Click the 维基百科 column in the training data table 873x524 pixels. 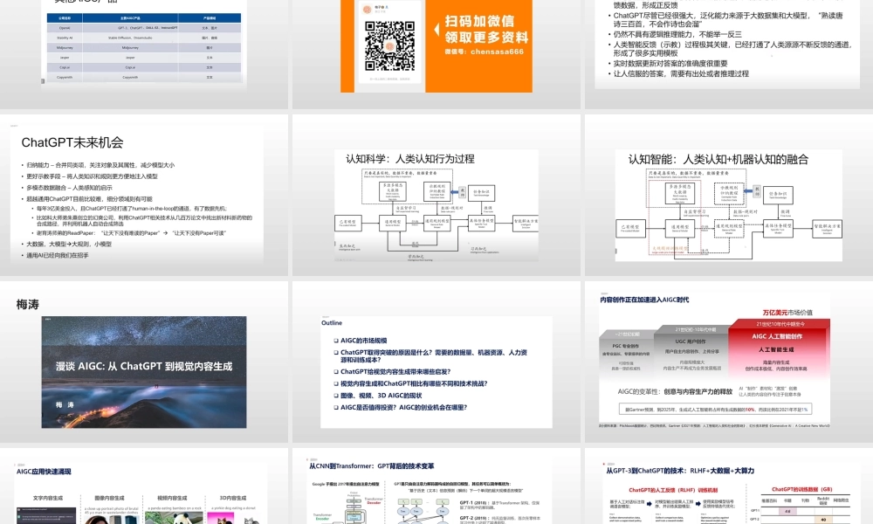pyautogui.click(x=766, y=500)
